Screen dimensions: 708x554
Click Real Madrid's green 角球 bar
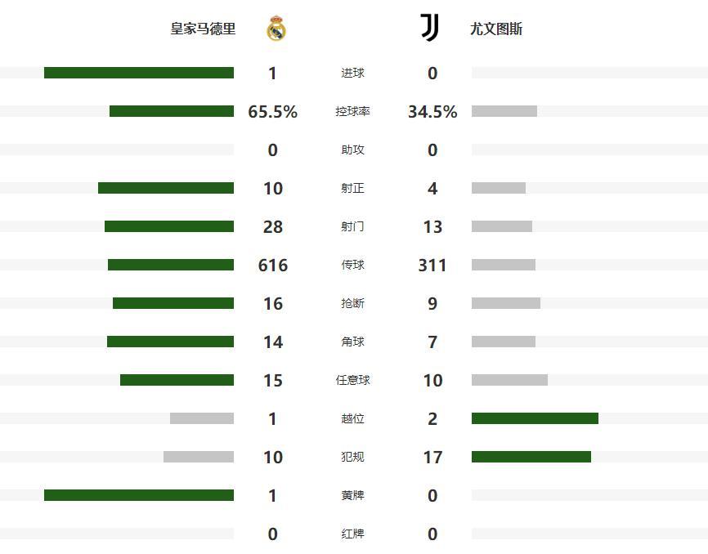click(170, 342)
